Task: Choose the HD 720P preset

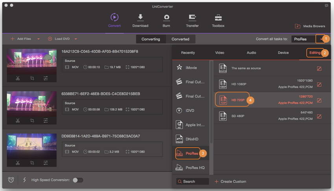Action: point(272,100)
